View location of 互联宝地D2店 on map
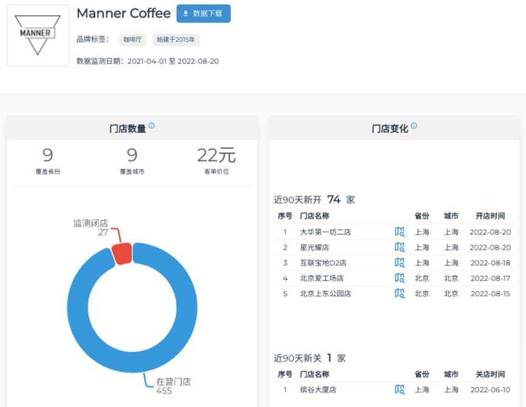526x407 pixels. pos(398,263)
